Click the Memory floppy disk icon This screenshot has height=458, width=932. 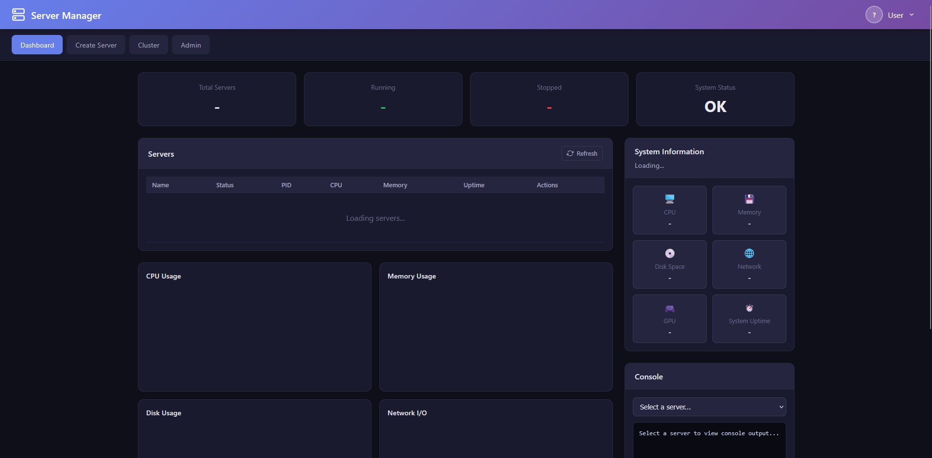(x=749, y=199)
